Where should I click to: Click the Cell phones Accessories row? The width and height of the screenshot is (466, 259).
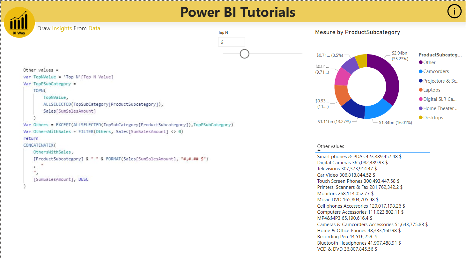[x=361, y=206]
